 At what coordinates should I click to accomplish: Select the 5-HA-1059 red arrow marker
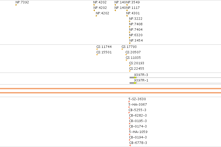click(x=130, y=135)
